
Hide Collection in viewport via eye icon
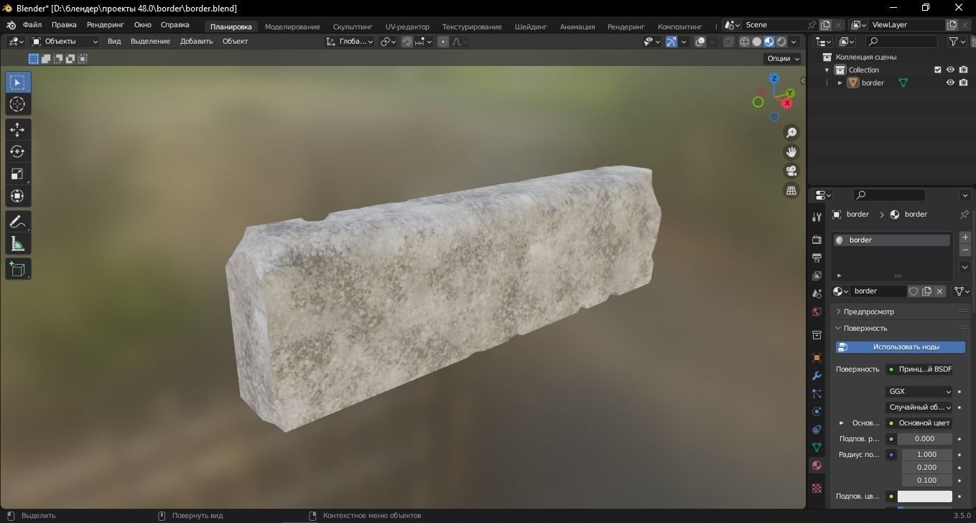coord(950,70)
